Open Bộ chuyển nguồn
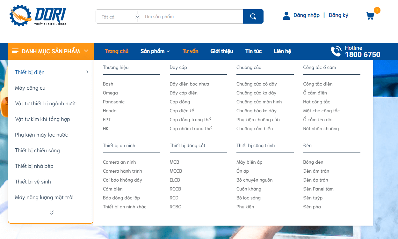The image size is (398, 239). [255, 180]
